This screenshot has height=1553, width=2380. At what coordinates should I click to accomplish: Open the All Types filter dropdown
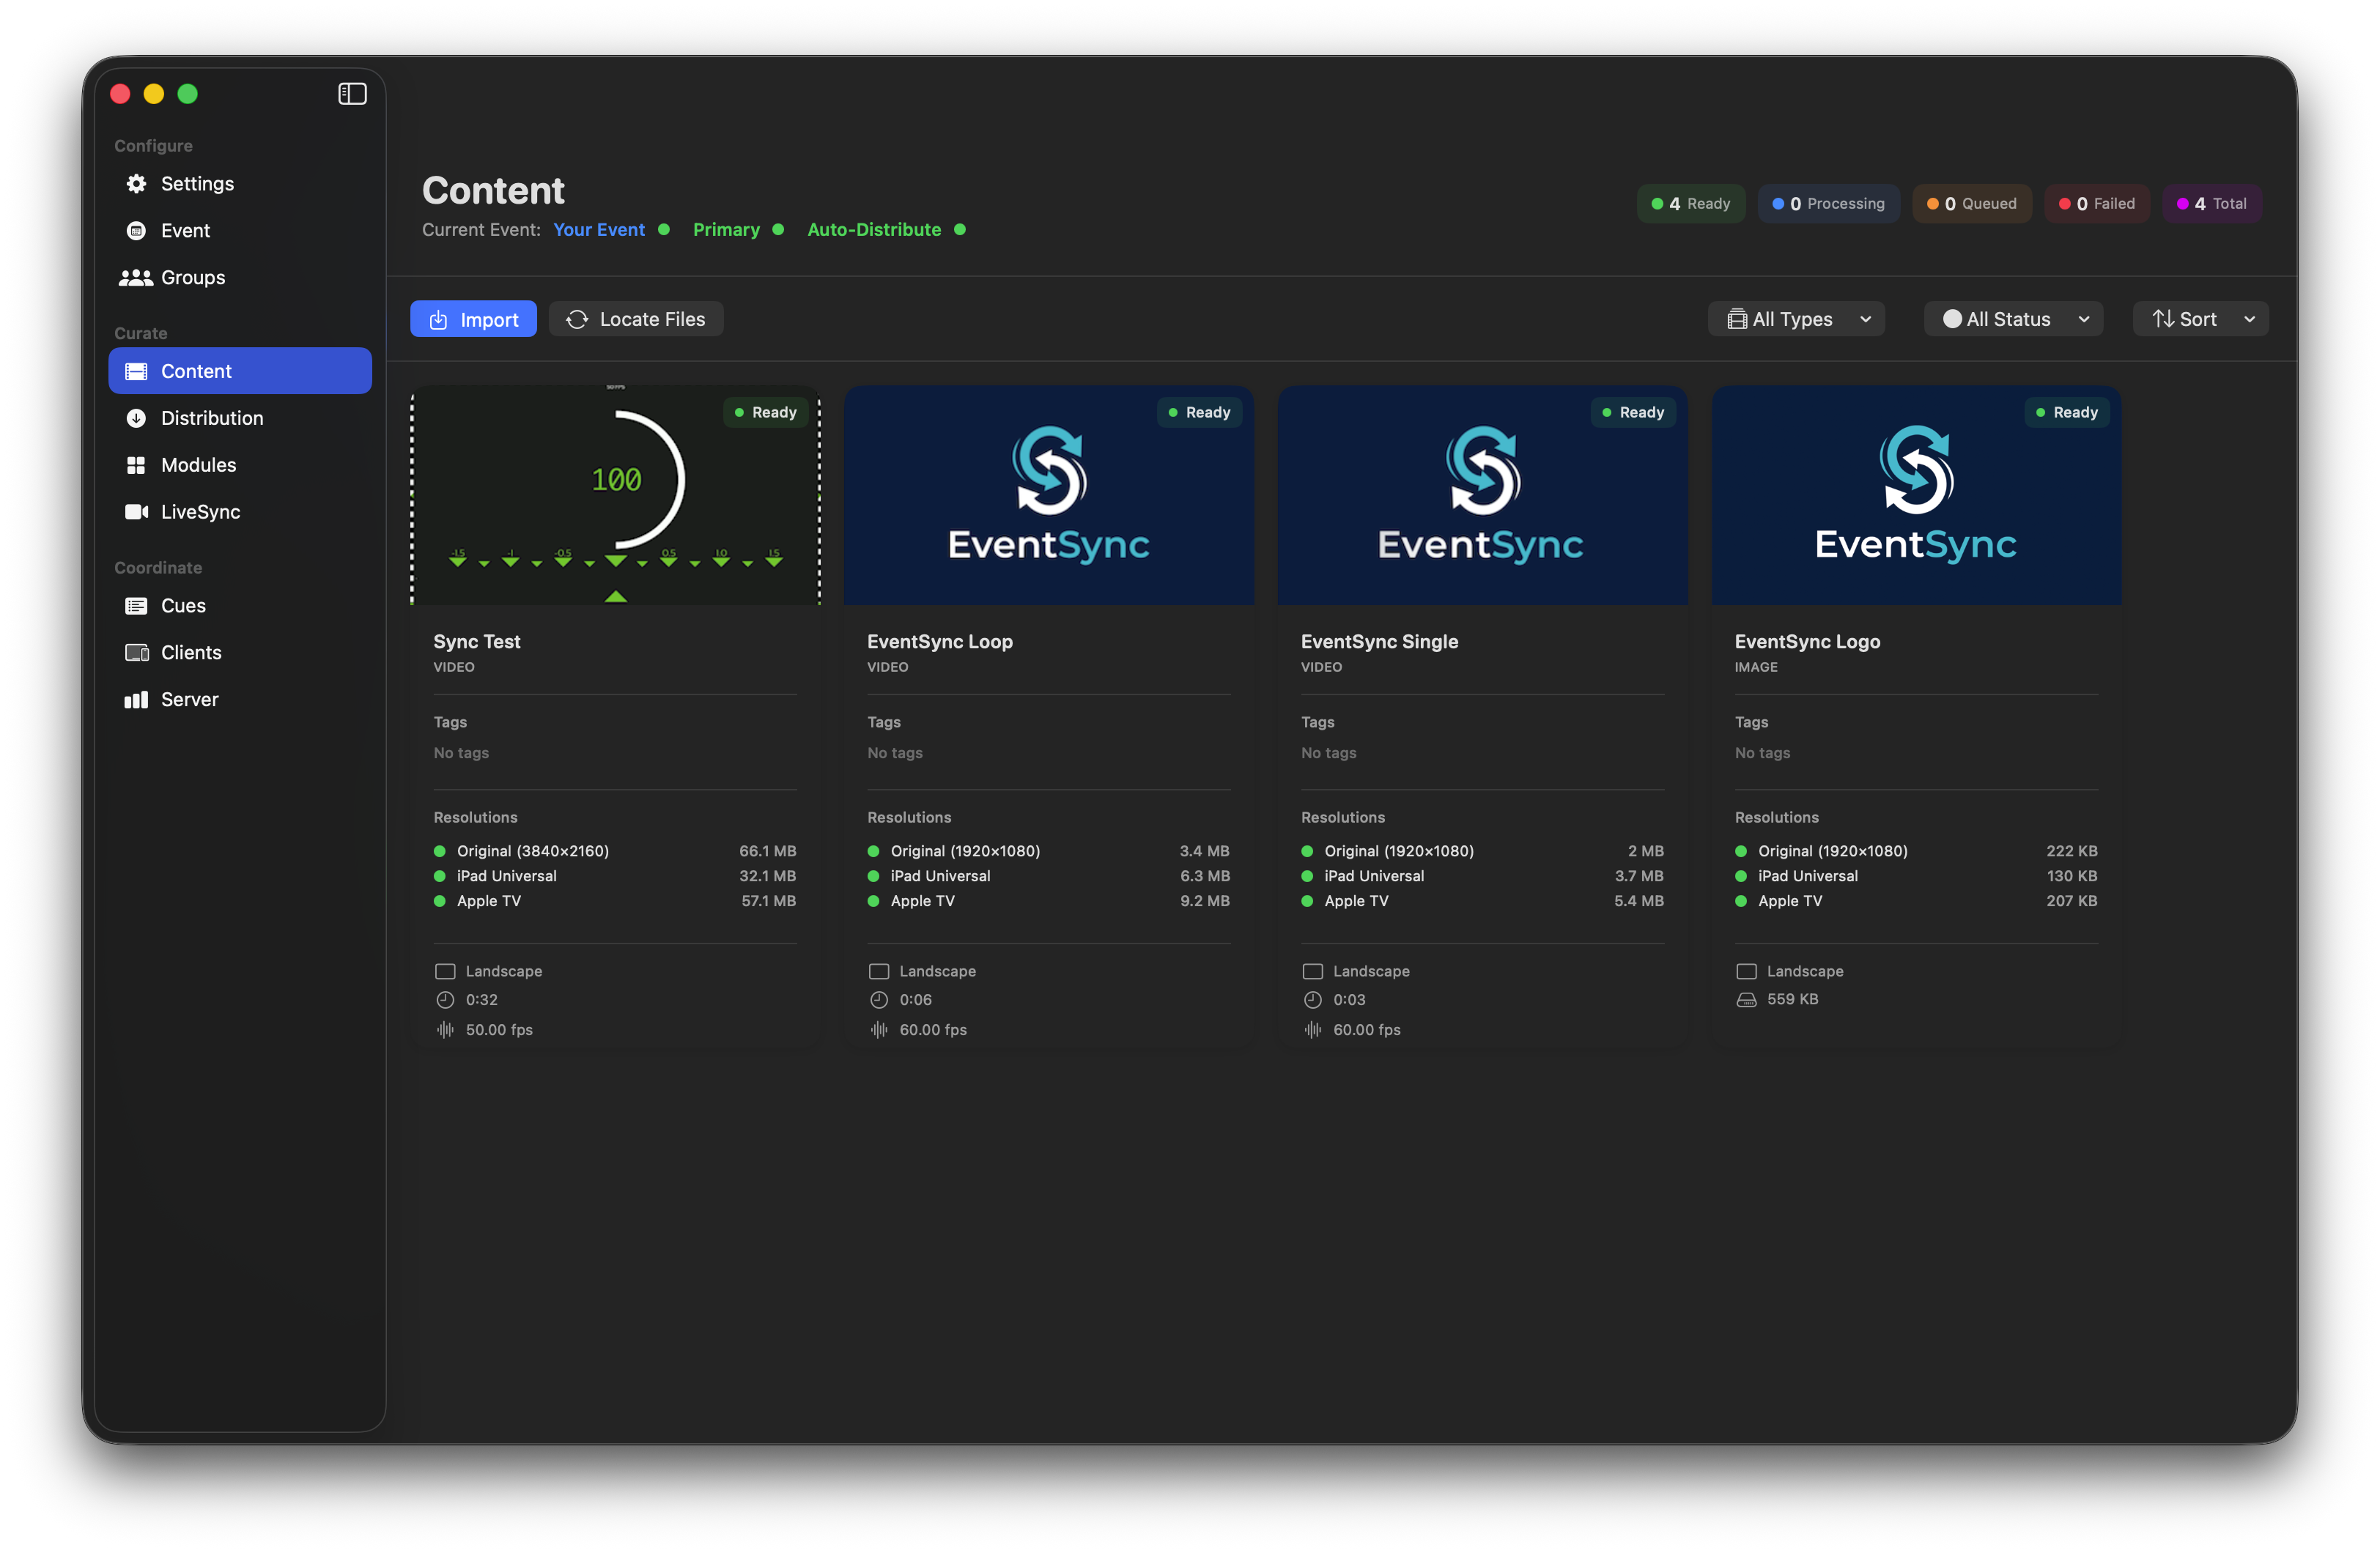click(1795, 318)
